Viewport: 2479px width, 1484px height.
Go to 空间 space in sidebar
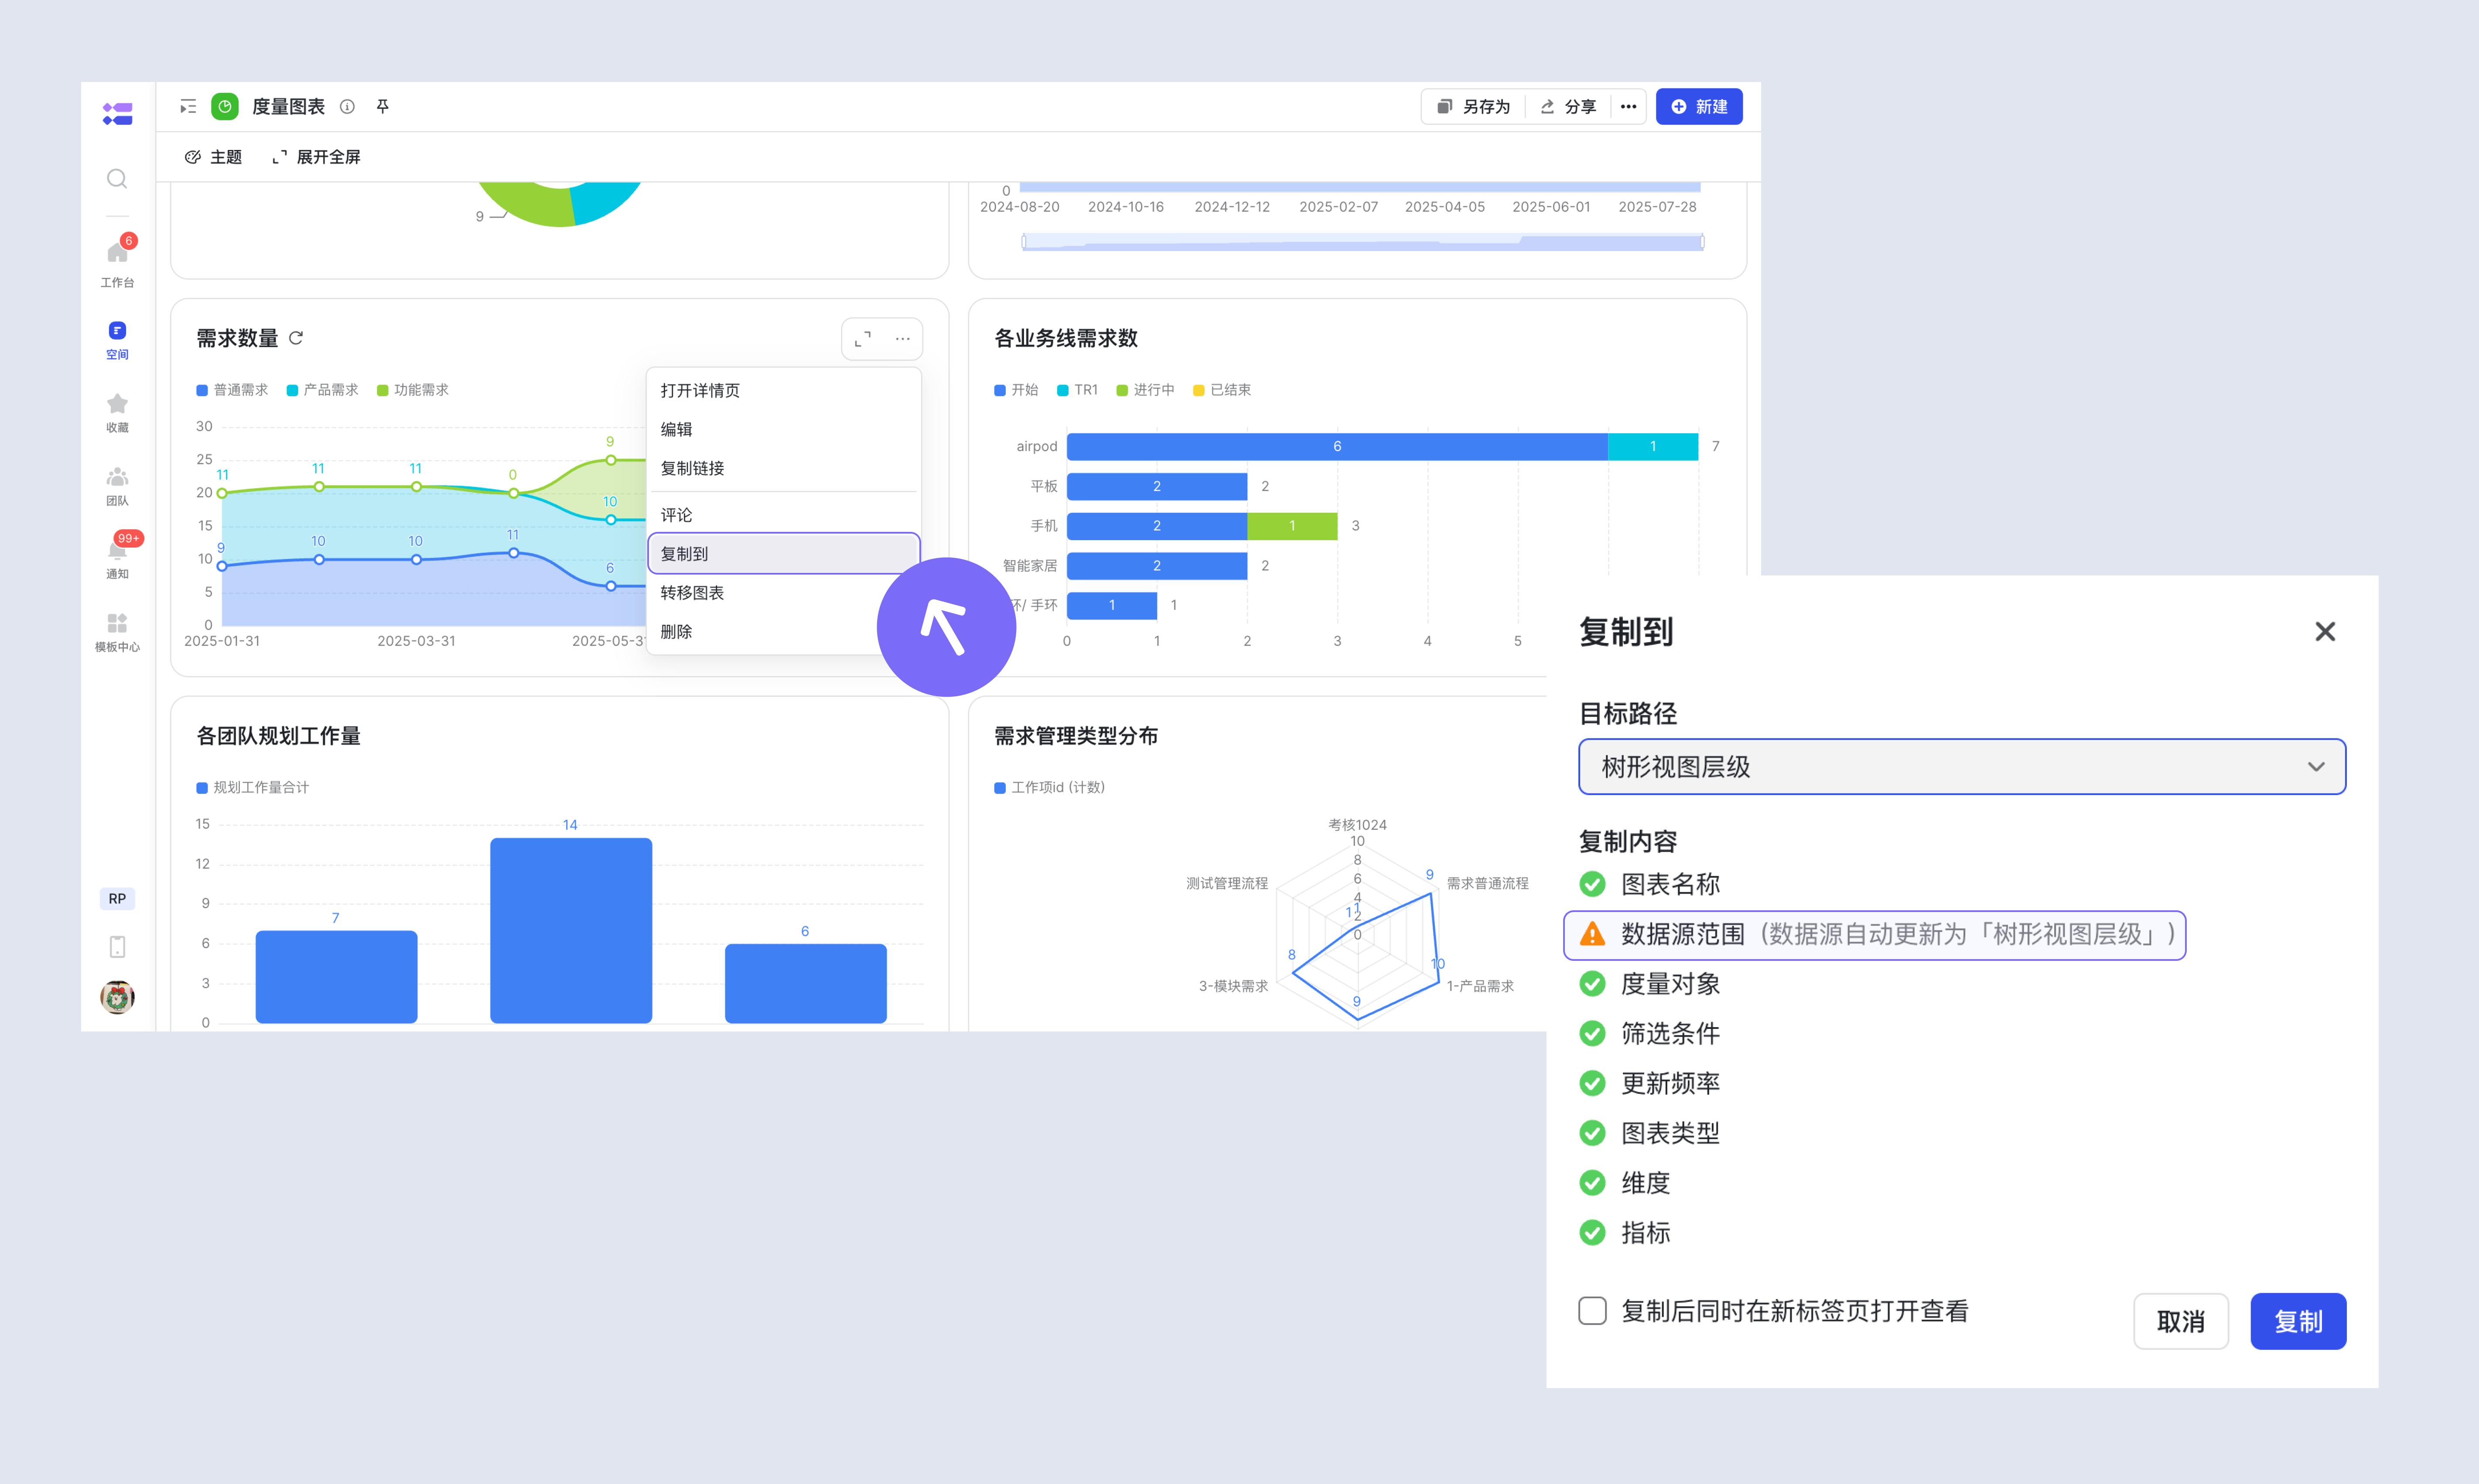[x=117, y=340]
